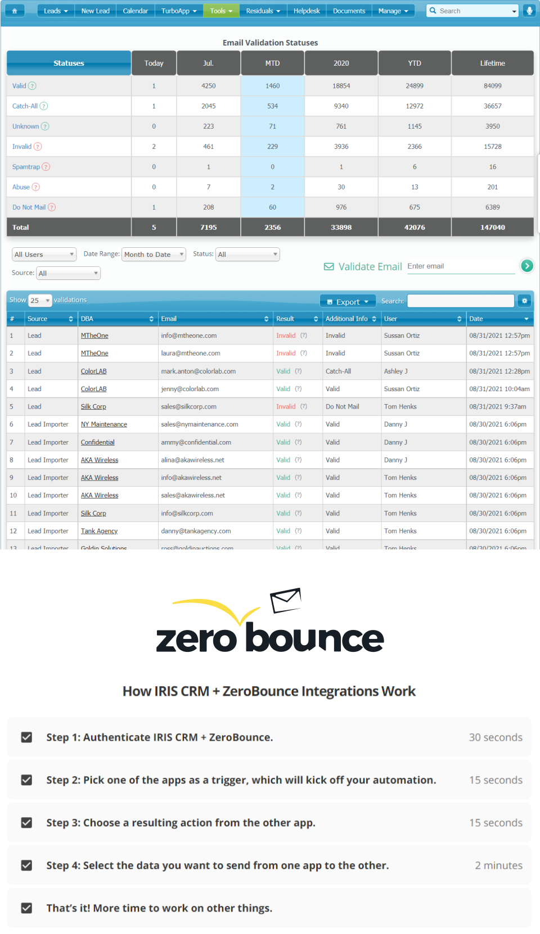Expand the top Search box dropdown arrow
Viewport: 540px width, 934px height.
514,11
